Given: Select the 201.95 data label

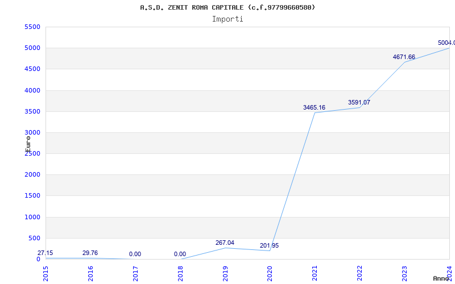Looking at the screenshot, I should tap(269, 246).
